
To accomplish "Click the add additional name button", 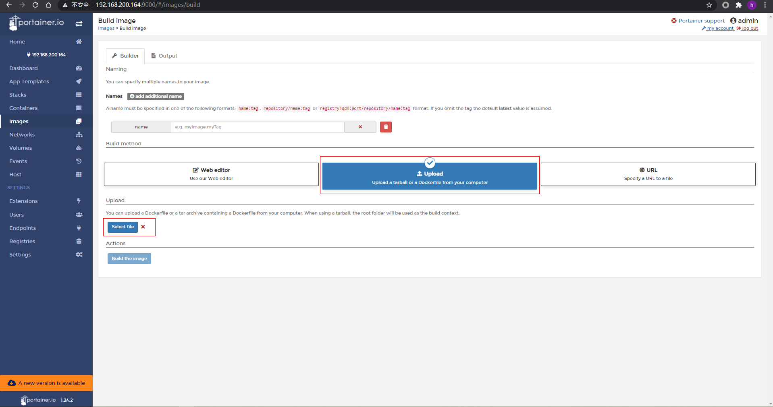I will [156, 96].
